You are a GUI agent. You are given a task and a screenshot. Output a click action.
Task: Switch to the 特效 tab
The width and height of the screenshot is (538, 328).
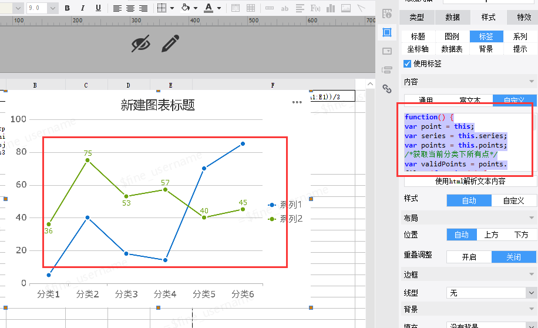click(523, 17)
